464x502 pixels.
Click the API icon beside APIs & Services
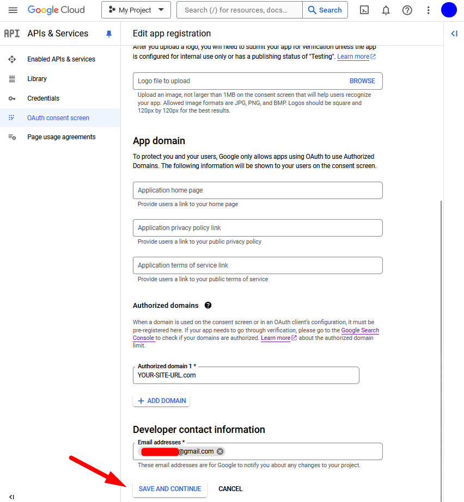point(12,33)
